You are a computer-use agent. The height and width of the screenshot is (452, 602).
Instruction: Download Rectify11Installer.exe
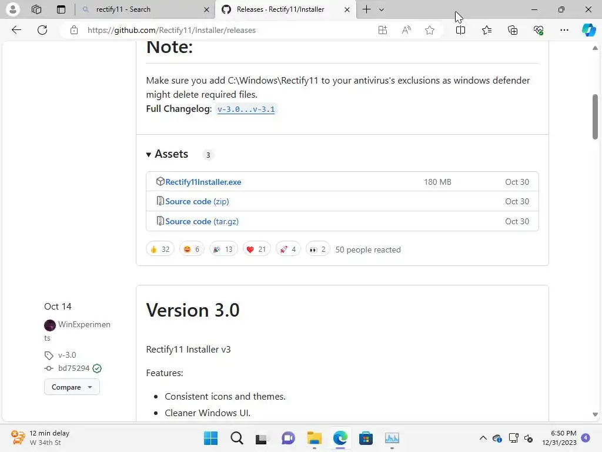pyautogui.click(x=203, y=182)
